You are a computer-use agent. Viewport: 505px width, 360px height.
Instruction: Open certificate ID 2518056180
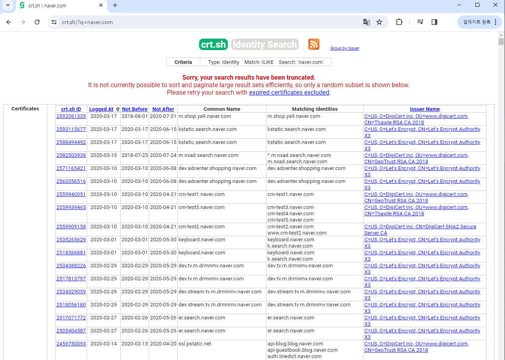point(71,305)
